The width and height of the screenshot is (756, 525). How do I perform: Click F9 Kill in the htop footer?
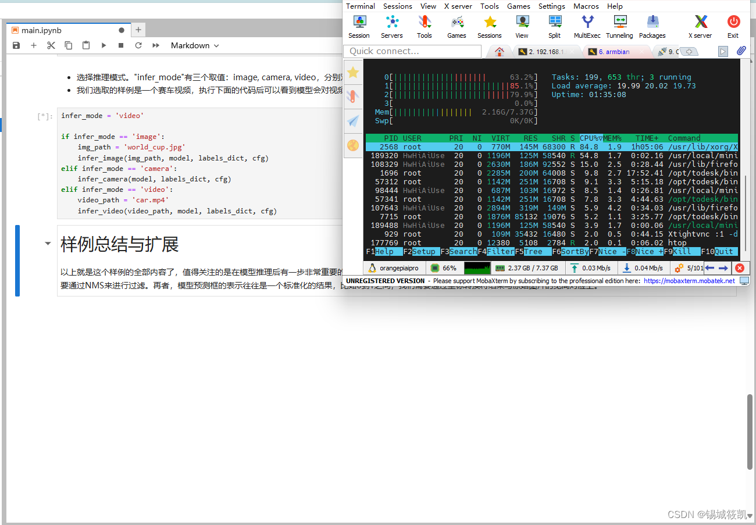[x=682, y=252]
